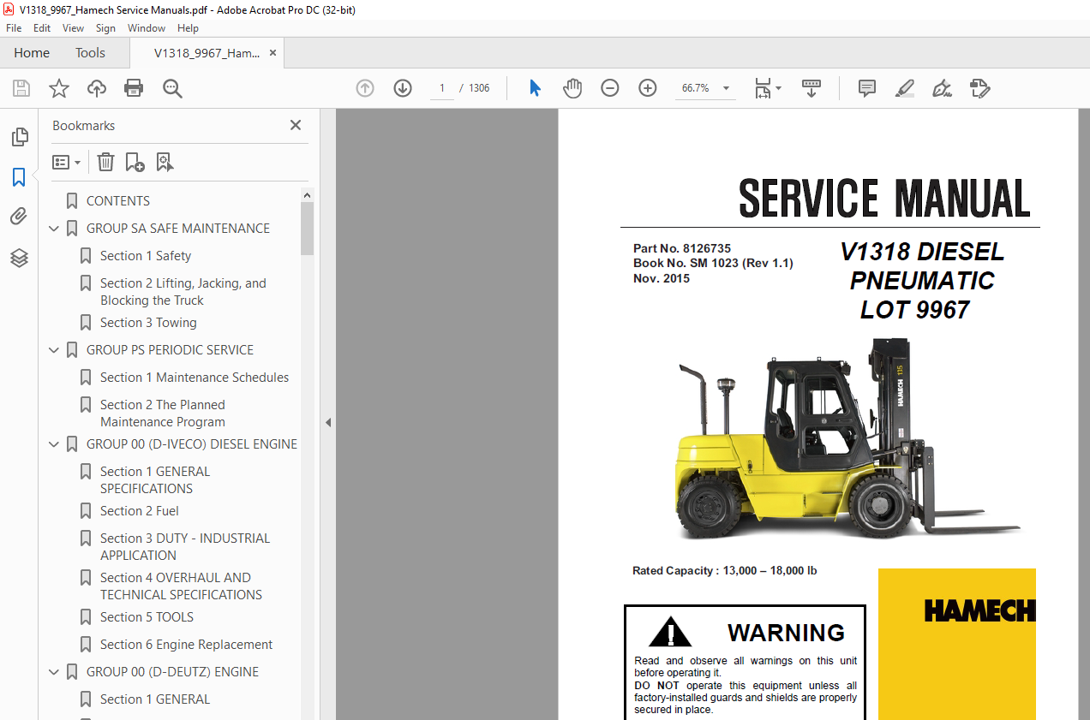Collapse GROUP 00 (D-DEUTZ) ENGINE bookmark

(54, 672)
